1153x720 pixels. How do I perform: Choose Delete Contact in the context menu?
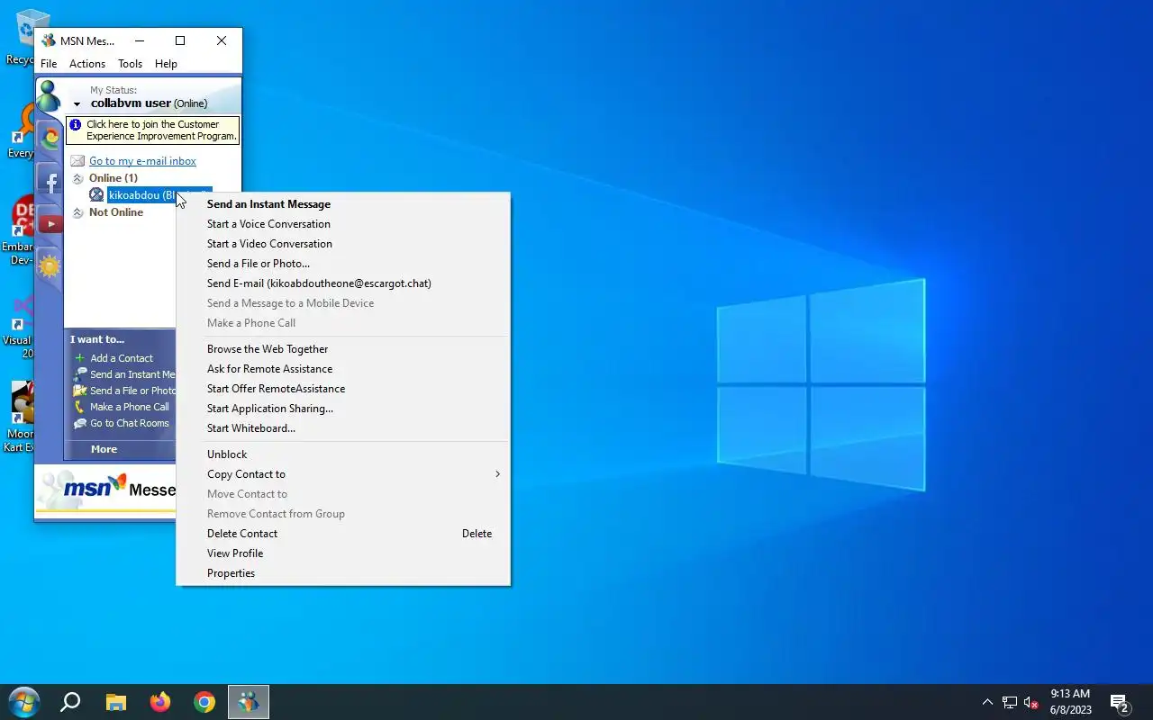pos(343,534)
